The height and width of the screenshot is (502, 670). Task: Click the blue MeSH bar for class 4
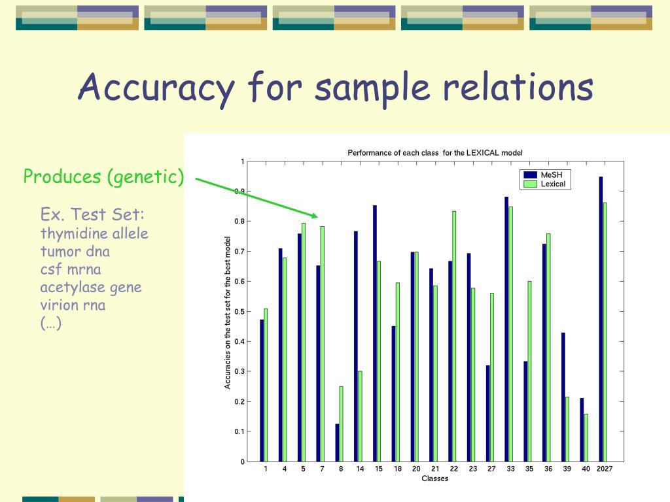point(280,355)
